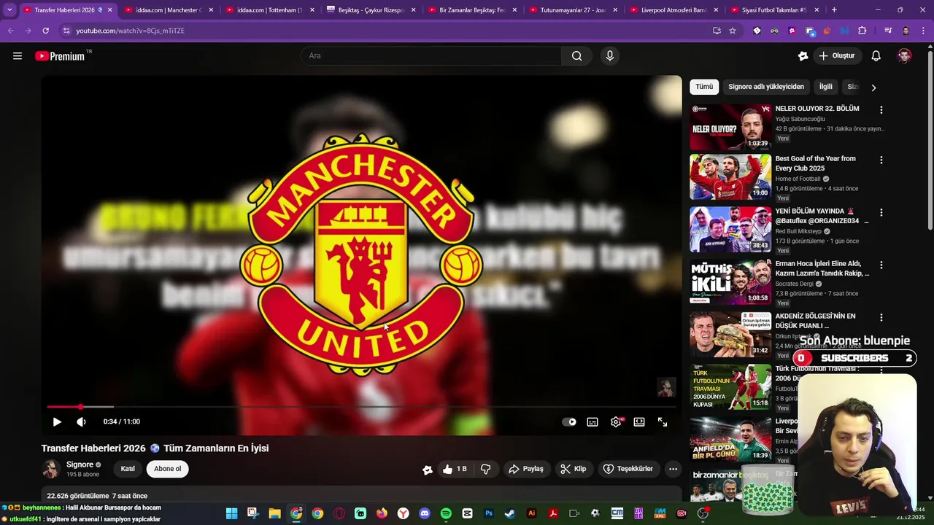Open the tab search dropdown arrow
Viewport: 934px width, 525px height.
pyautogui.click(x=9, y=10)
